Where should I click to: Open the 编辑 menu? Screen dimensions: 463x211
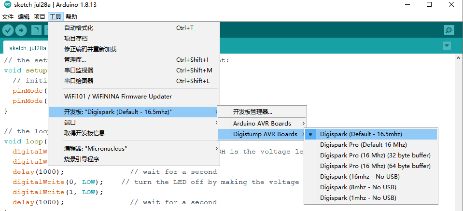(24, 16)
